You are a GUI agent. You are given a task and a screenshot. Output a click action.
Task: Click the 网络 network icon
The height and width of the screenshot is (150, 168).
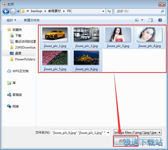[x=9, y=106]
